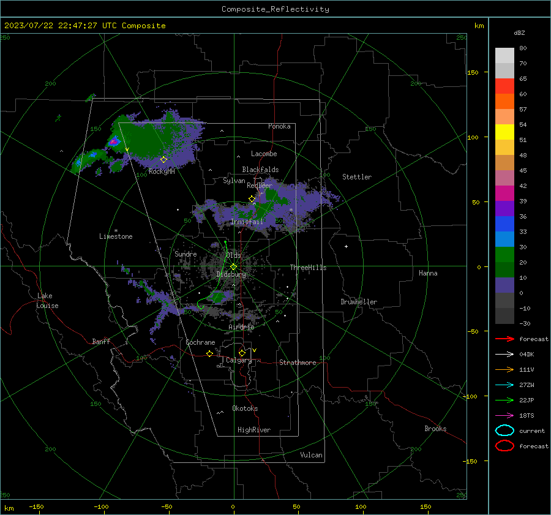
Task: Click the white 04DK arrow legend icon
Action: [504, 354]
